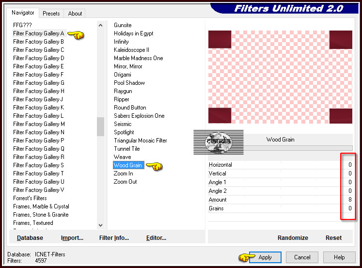
Task: Select Filter Factory Gallery Q
Action: [x=39, y=149]
